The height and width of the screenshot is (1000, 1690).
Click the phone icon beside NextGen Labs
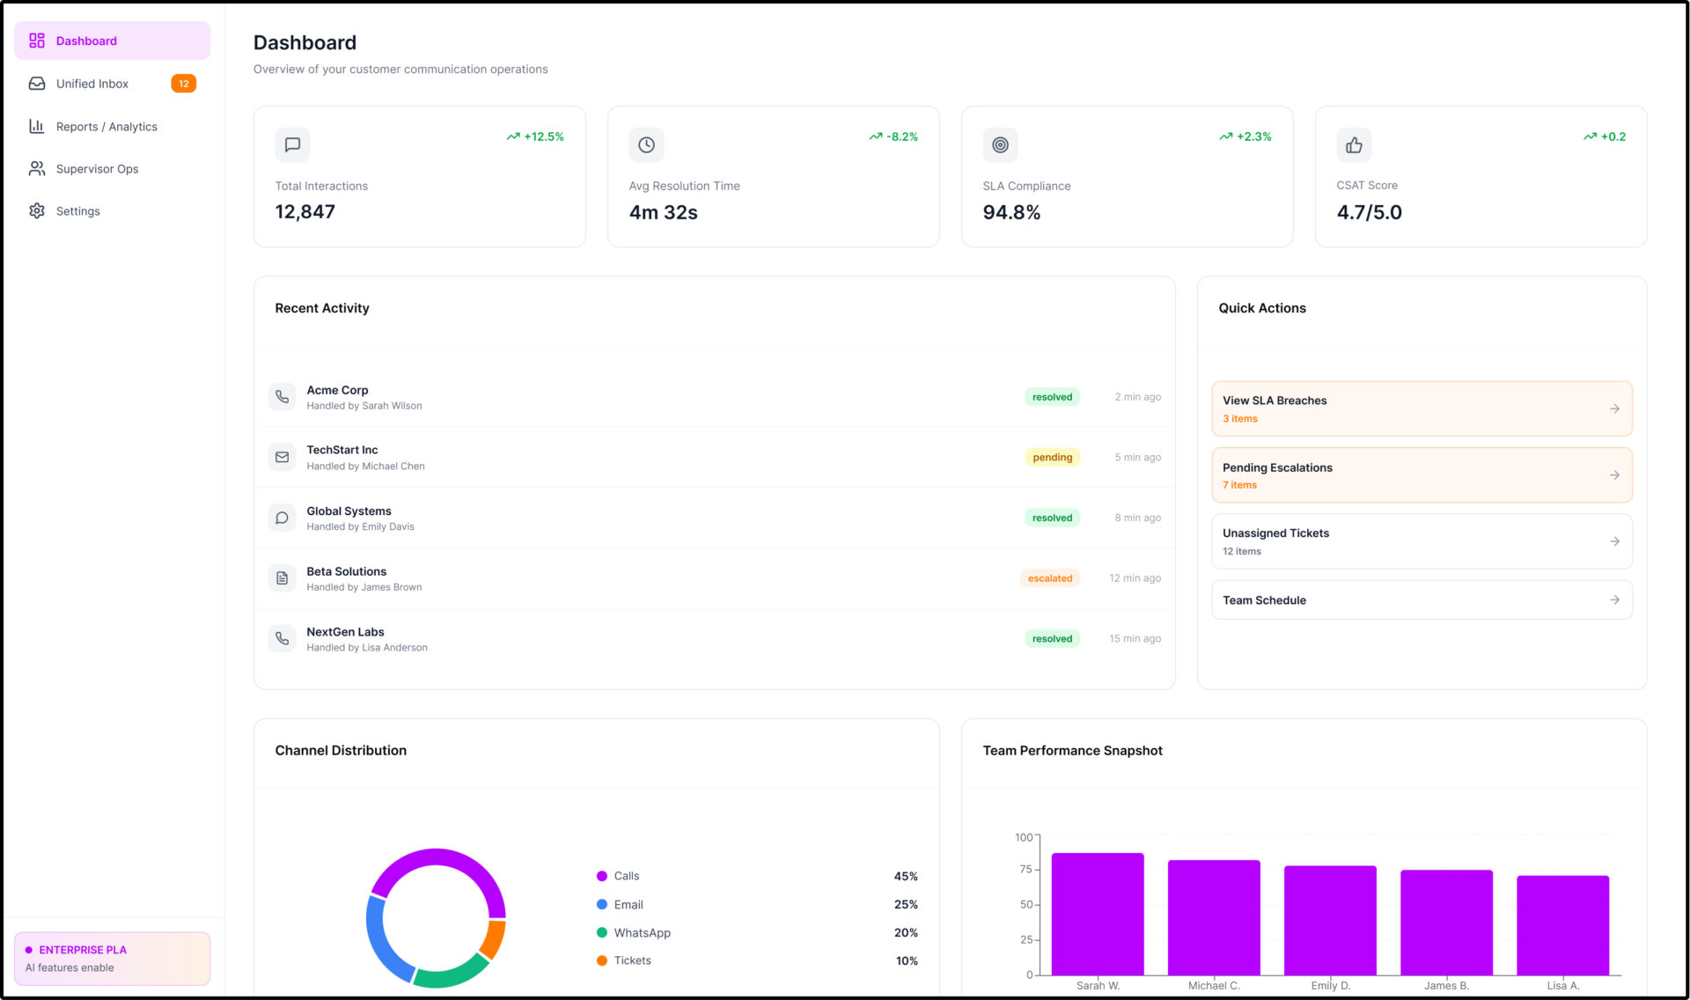coord(282,639)
